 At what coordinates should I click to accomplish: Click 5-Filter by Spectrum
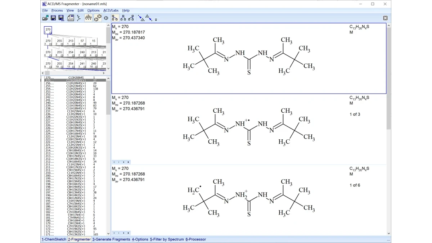[x=167, y=239]
